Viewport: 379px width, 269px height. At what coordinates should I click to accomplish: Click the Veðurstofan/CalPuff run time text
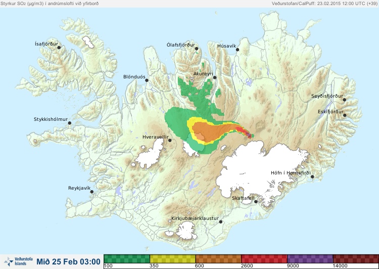(324, 4)
